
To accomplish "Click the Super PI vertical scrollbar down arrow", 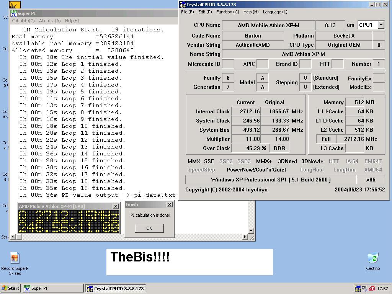I will 251,230.
